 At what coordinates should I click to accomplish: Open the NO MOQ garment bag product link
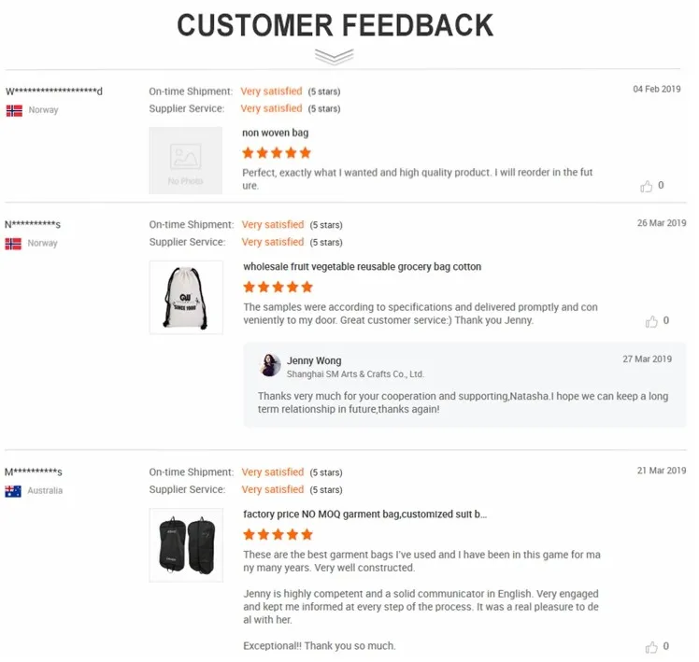(364, 514)
